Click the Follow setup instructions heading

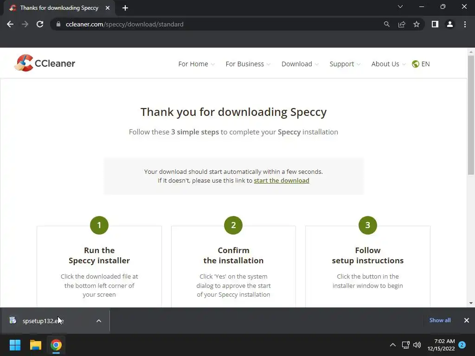tap(368, 255)
